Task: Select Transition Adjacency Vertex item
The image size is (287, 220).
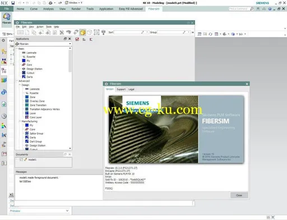Action: click(x=45, y=109)
